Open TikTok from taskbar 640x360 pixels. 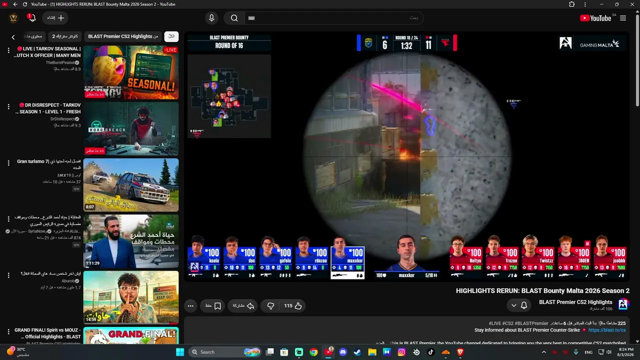pos(431,352)
